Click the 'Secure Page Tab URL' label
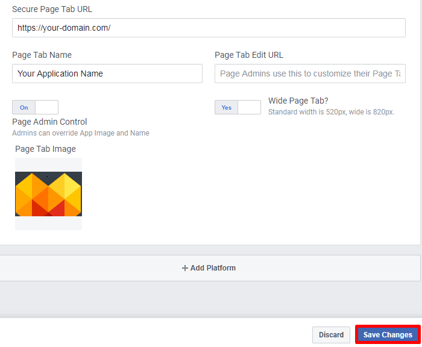This screenshot has height=347, width=422. tap(52, 9)
